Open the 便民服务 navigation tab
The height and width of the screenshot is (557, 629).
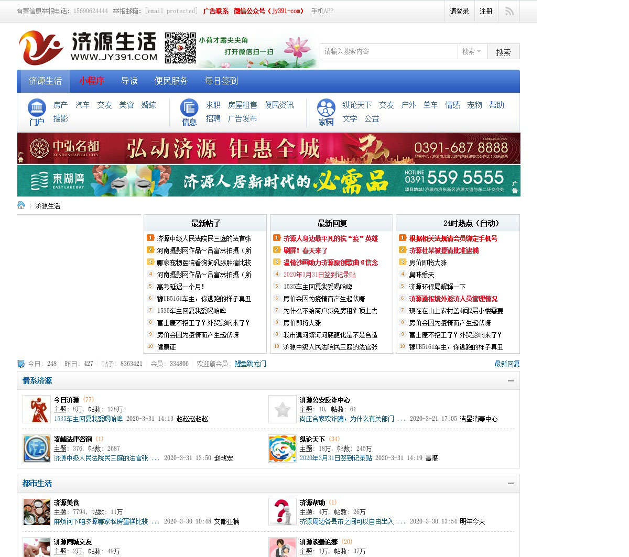coord(171,81)
